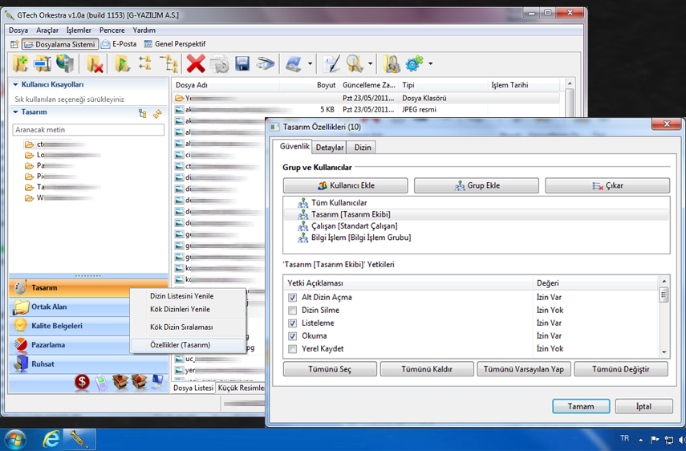
Task: Open the gear settings dropdown arrow
Action: click(431, 64)
